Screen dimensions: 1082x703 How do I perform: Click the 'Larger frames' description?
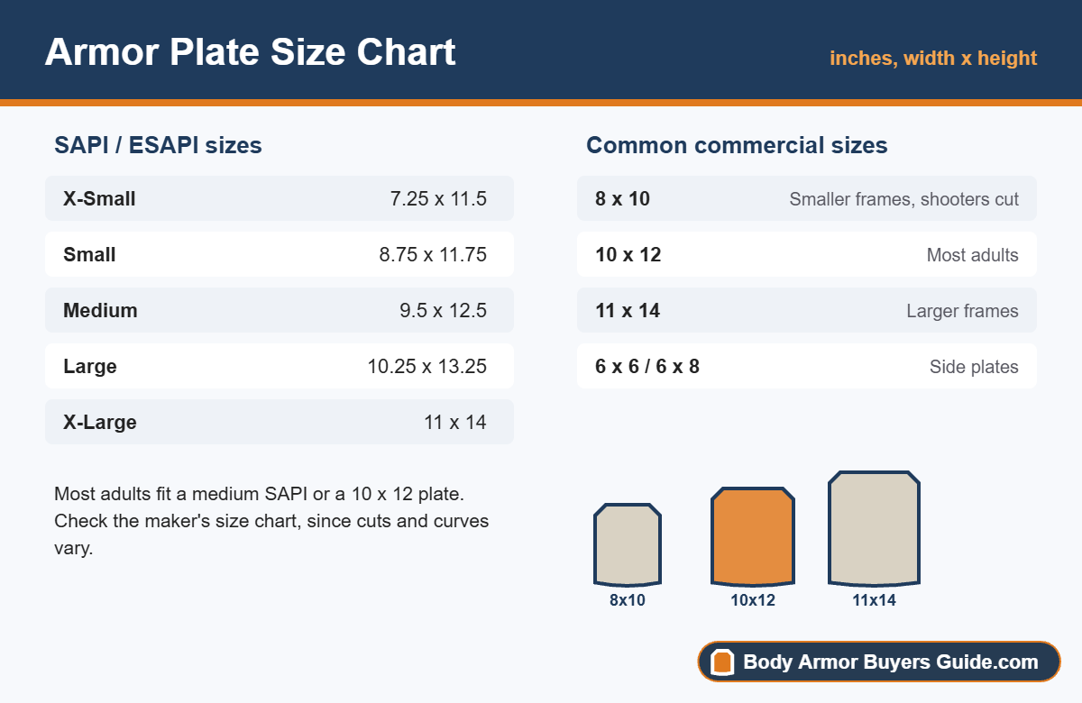coord(963,311)
